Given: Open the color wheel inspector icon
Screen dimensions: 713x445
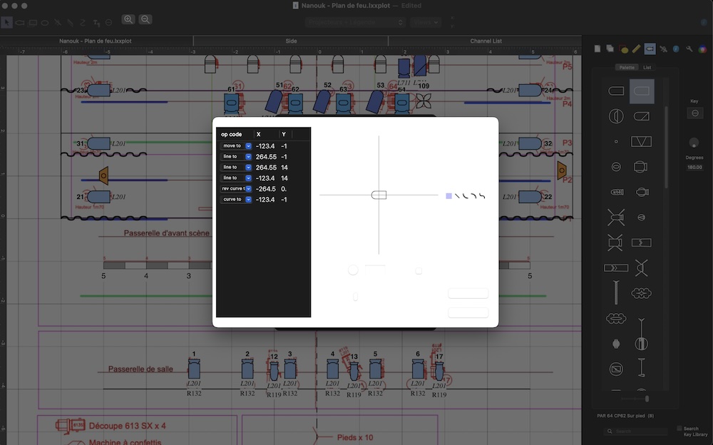Looking at the screenshot, I should pos(702,49).
